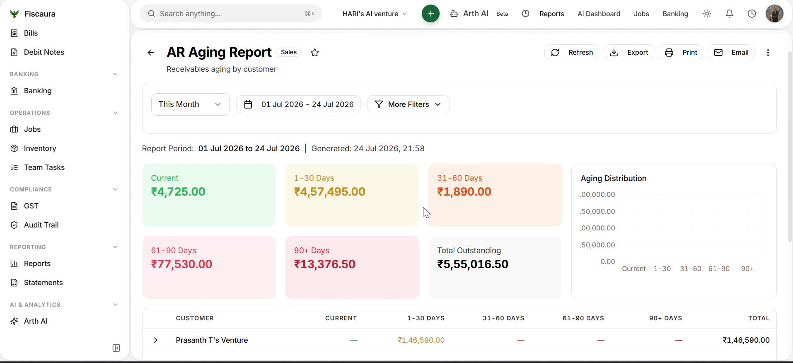
Task: Open the three-dot more options menu
Action: pos(768,53)
